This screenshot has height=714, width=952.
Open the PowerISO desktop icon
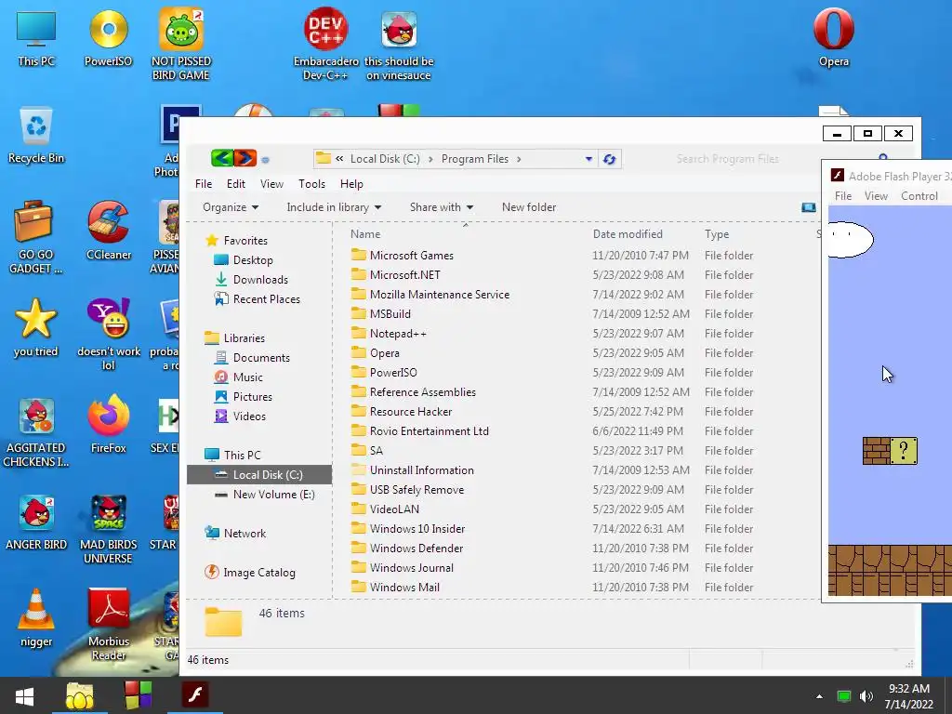pos(108,37)
